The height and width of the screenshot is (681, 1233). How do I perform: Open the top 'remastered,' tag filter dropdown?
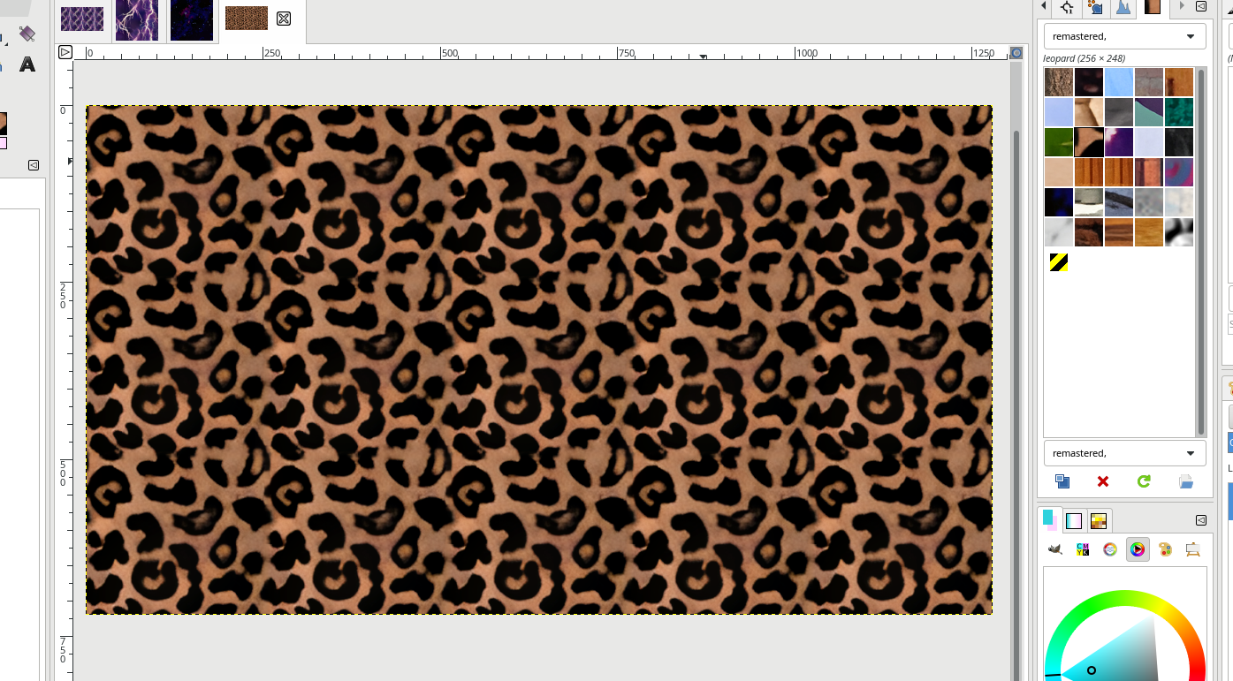coord(1124,36)
